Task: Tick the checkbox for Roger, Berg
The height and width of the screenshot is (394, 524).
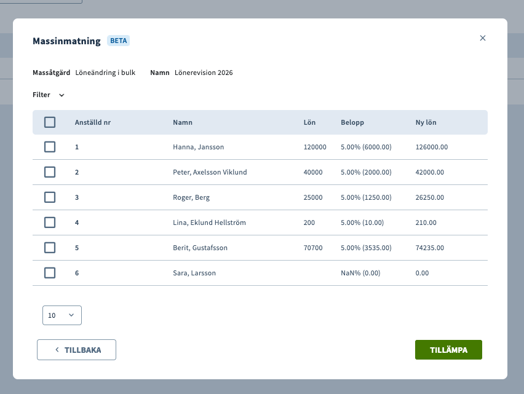Action: [x=50, y=197]
